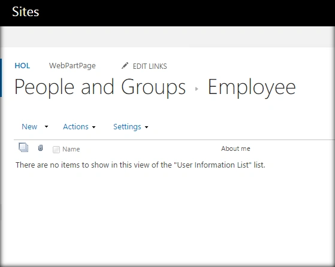
Task: Open the New dropdown arrow
Action: point(46,127)
